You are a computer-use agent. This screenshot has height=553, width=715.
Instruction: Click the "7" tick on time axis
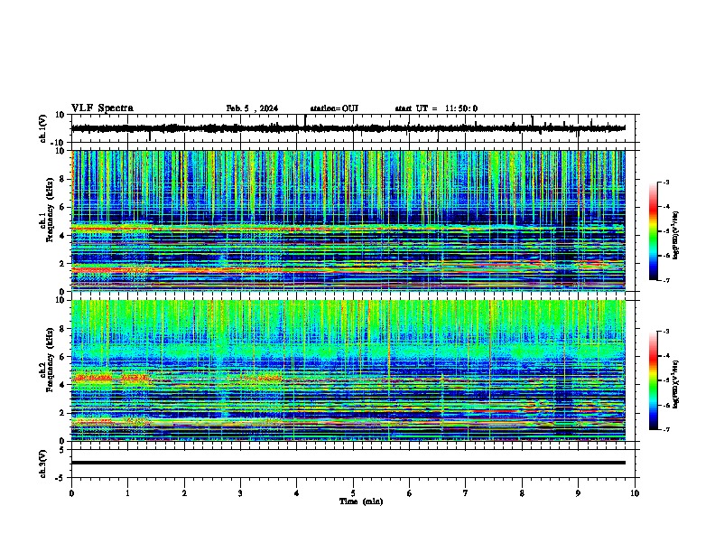466,493
